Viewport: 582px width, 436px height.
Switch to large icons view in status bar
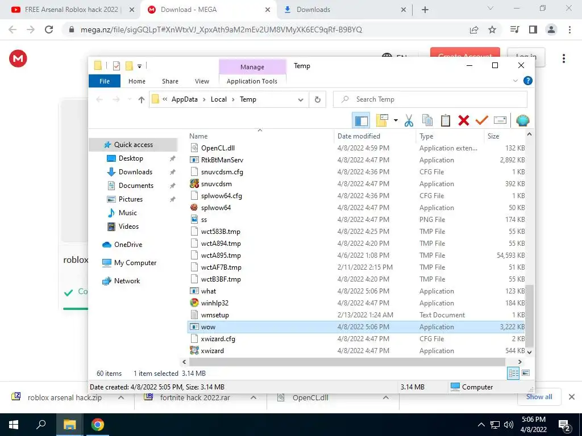[x=526, y=373]
